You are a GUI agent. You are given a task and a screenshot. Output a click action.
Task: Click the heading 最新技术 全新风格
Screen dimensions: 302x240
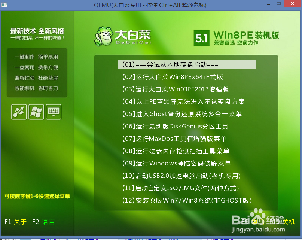37,31
